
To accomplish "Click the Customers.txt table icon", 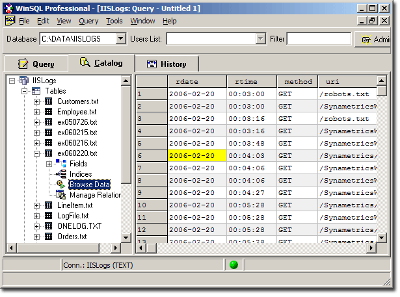I will [49, 101].
